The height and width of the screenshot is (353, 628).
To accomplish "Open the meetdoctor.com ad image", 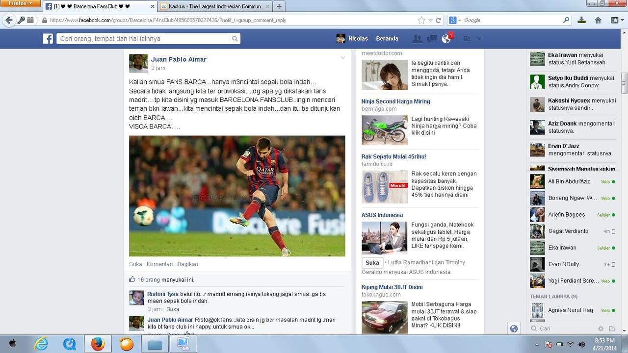I will (x=385, y=75).
